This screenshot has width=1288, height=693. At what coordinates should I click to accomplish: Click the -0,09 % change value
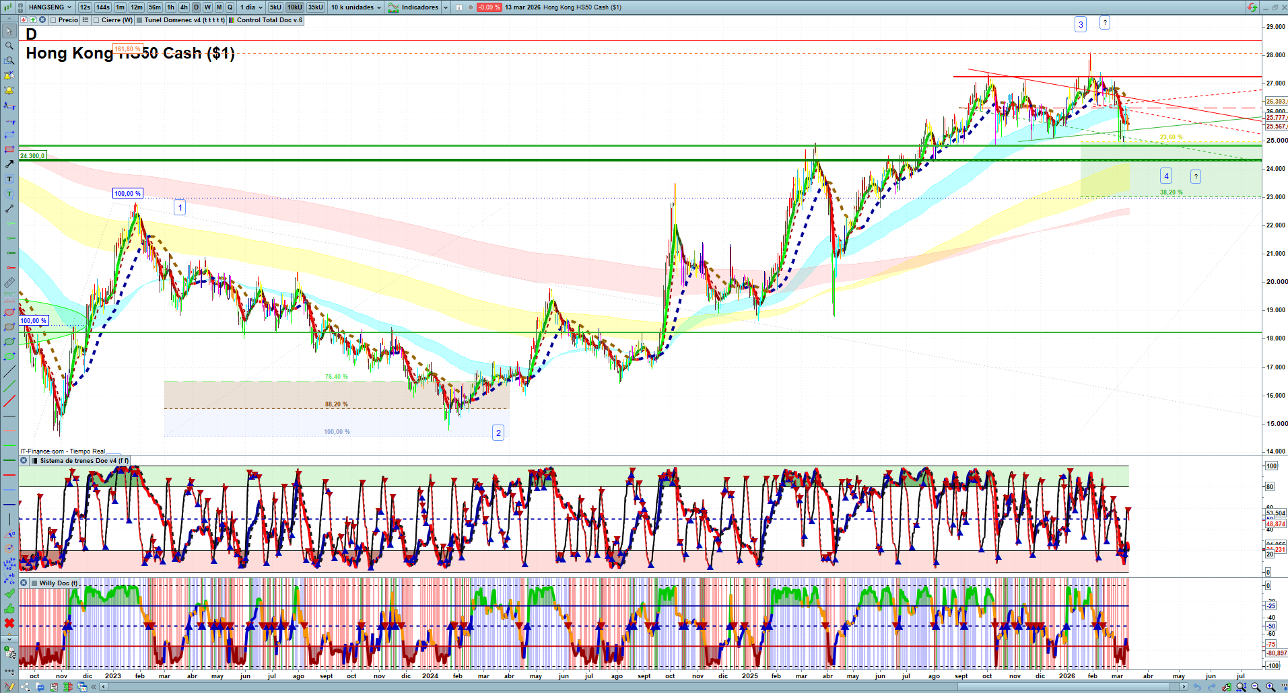coord(489,7)
